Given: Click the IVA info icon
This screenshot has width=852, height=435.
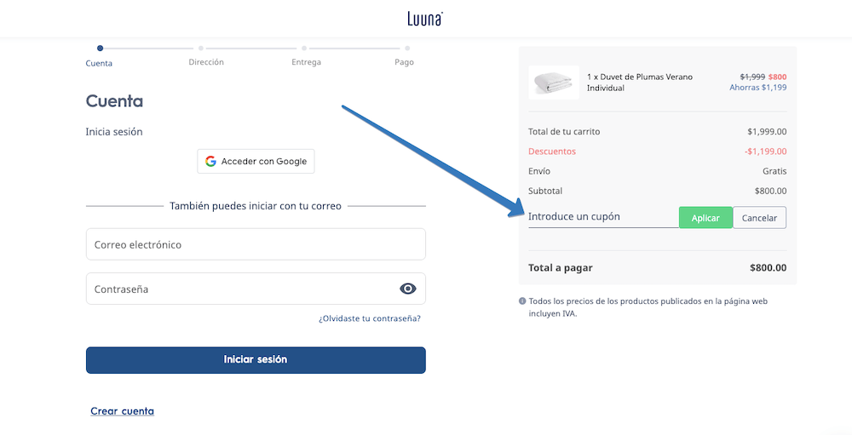Looking at the screenshot, I should [x=522, y=301].
